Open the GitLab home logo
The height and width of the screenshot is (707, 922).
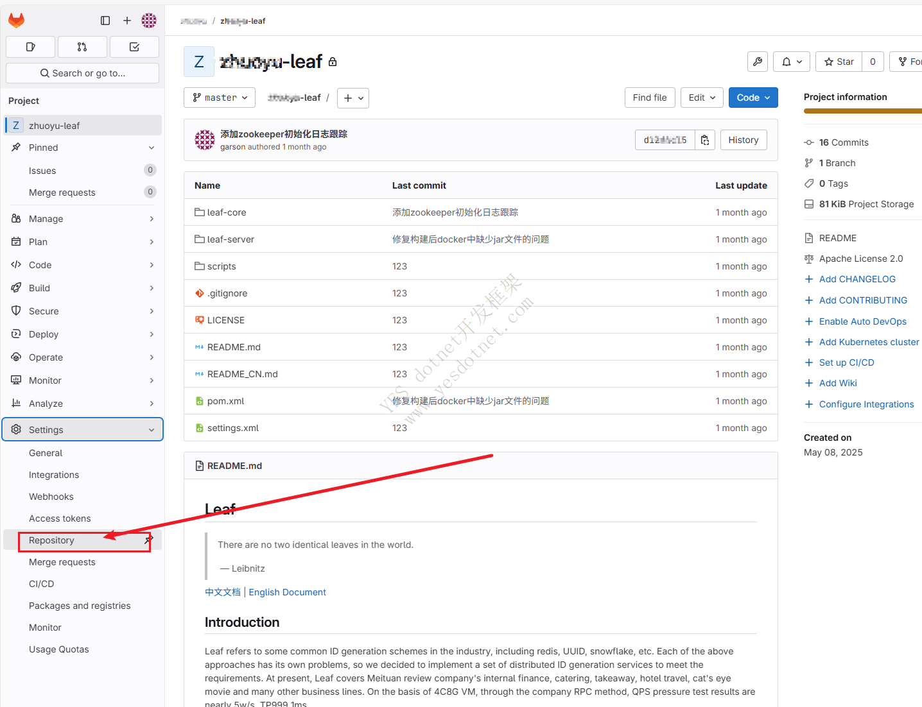click(x=17, y=21)
